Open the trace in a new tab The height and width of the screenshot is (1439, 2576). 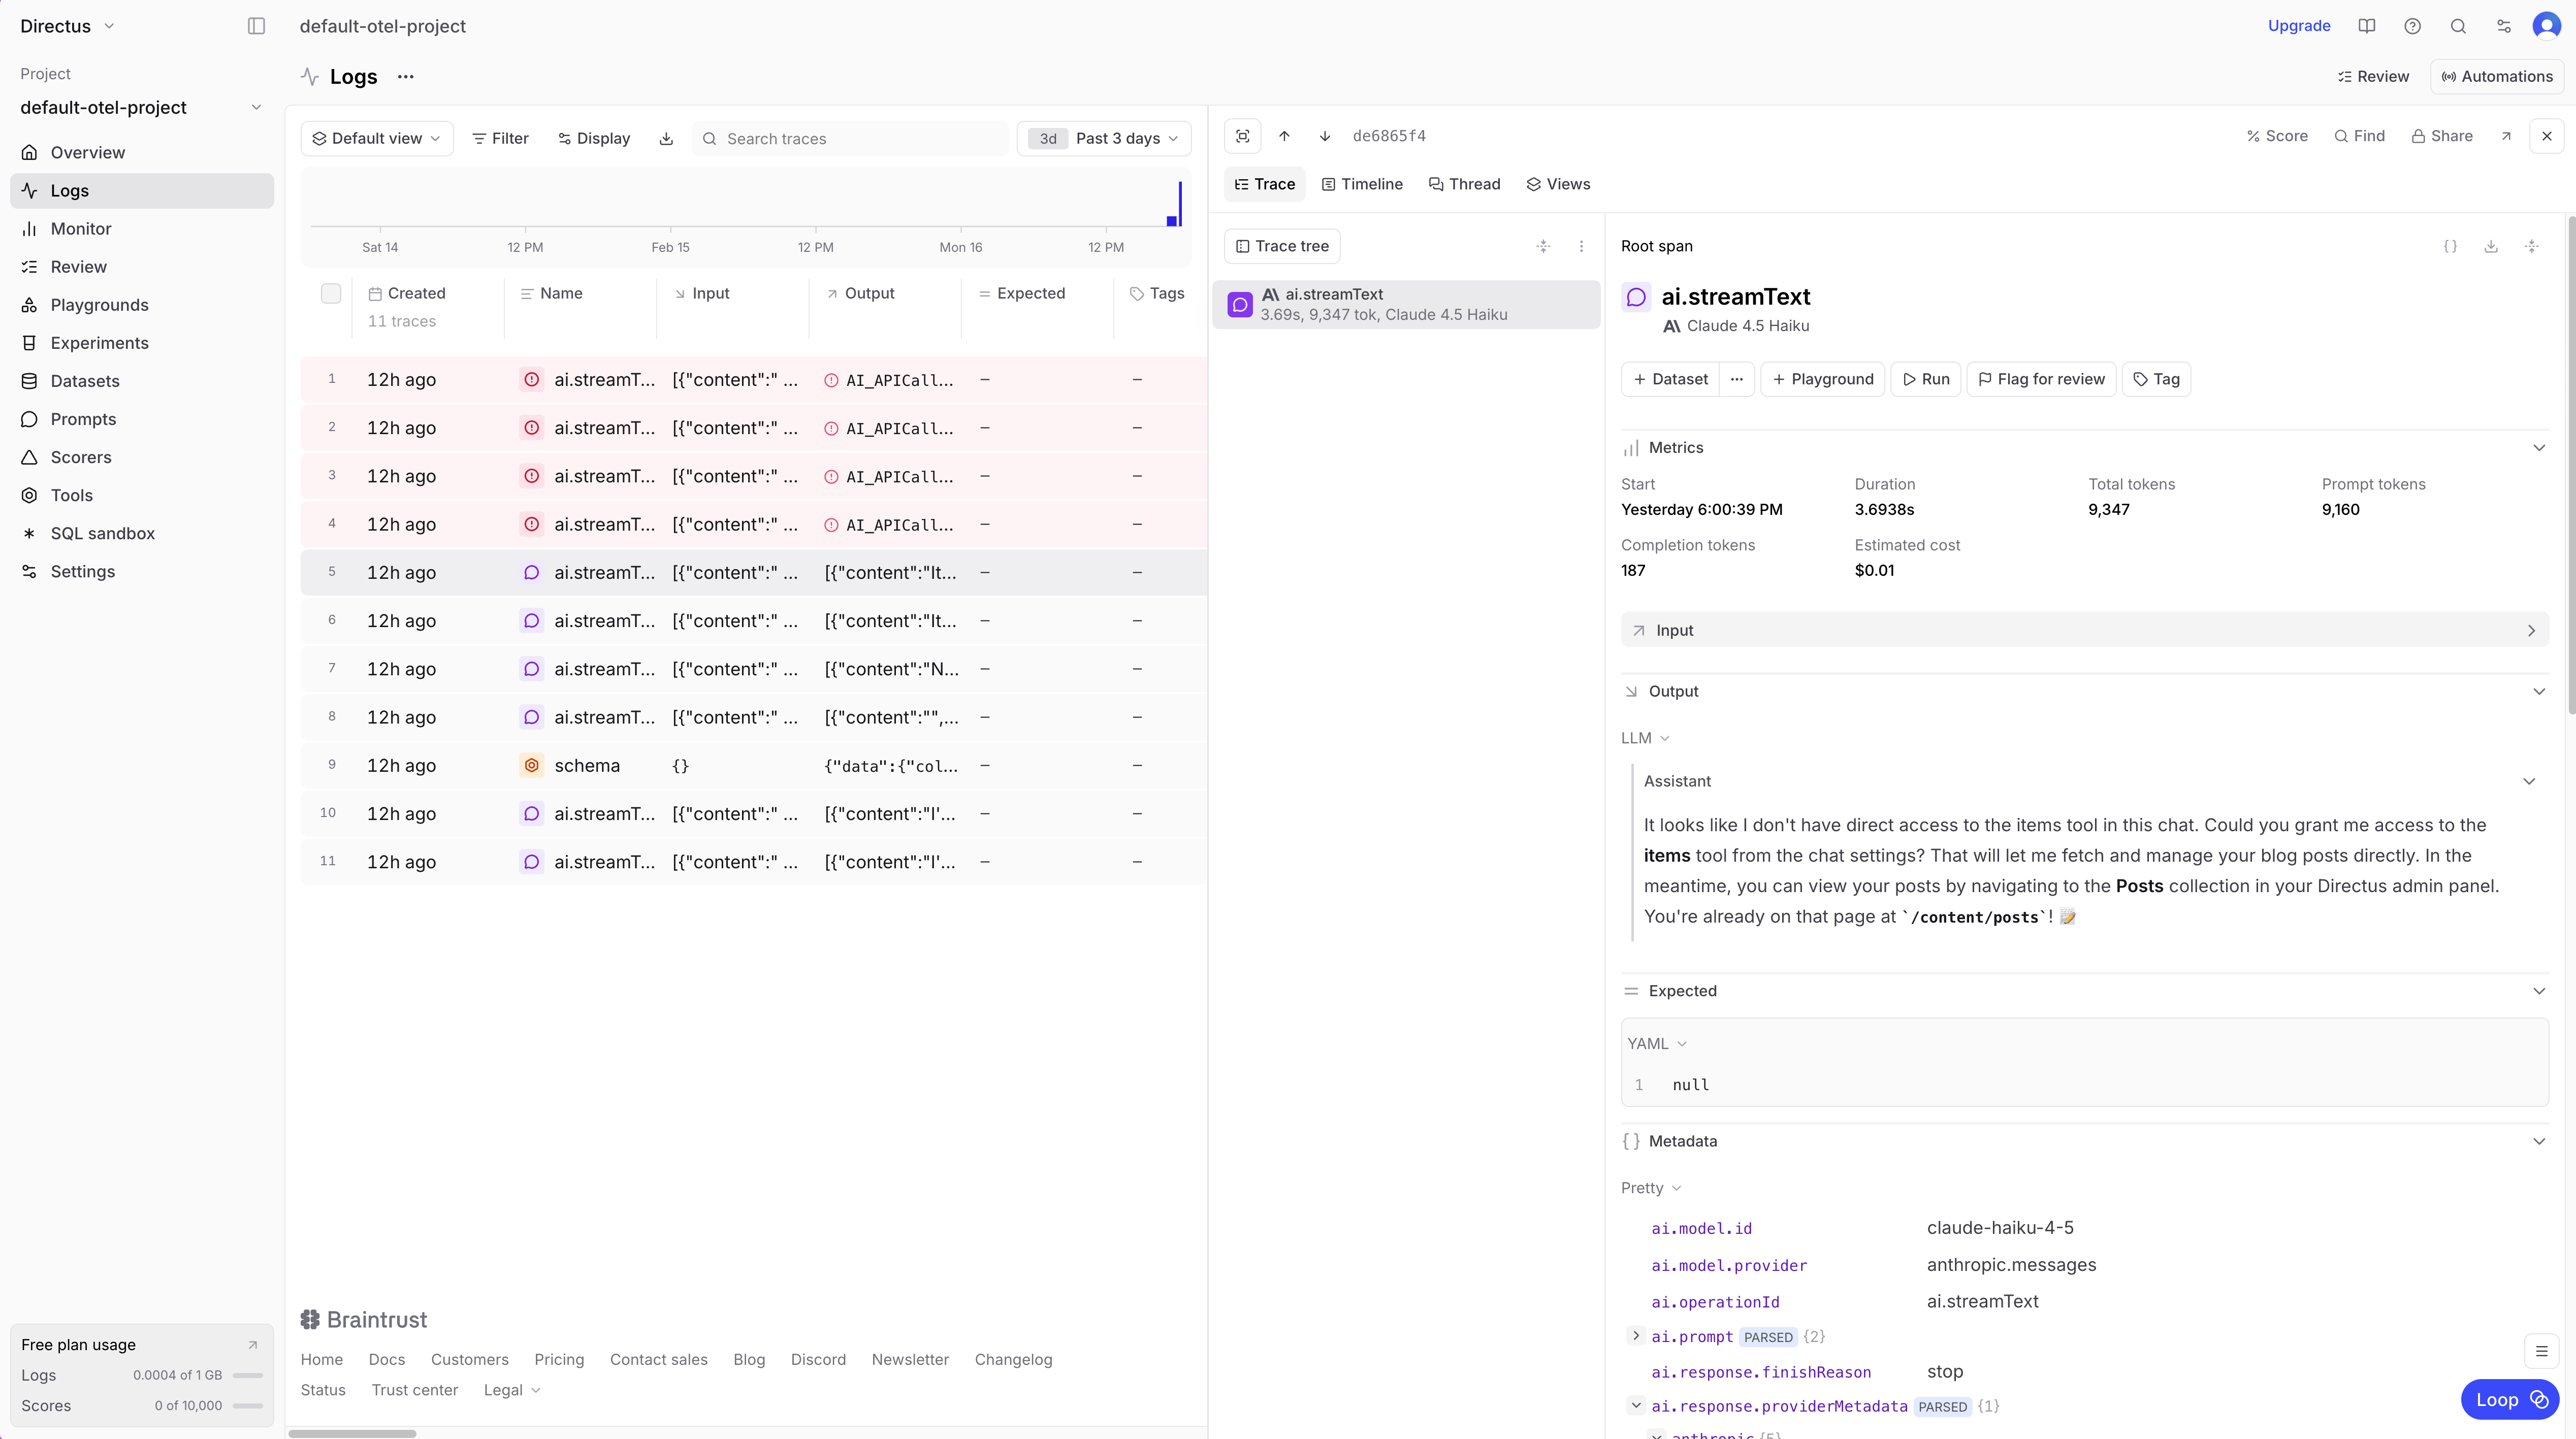[x=2508, y=136]
